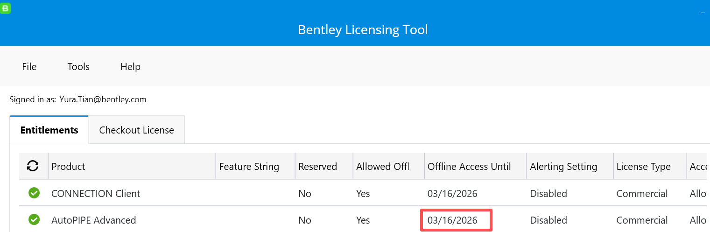
Task: Sort by the Product column header
Action: pos(68,167)
